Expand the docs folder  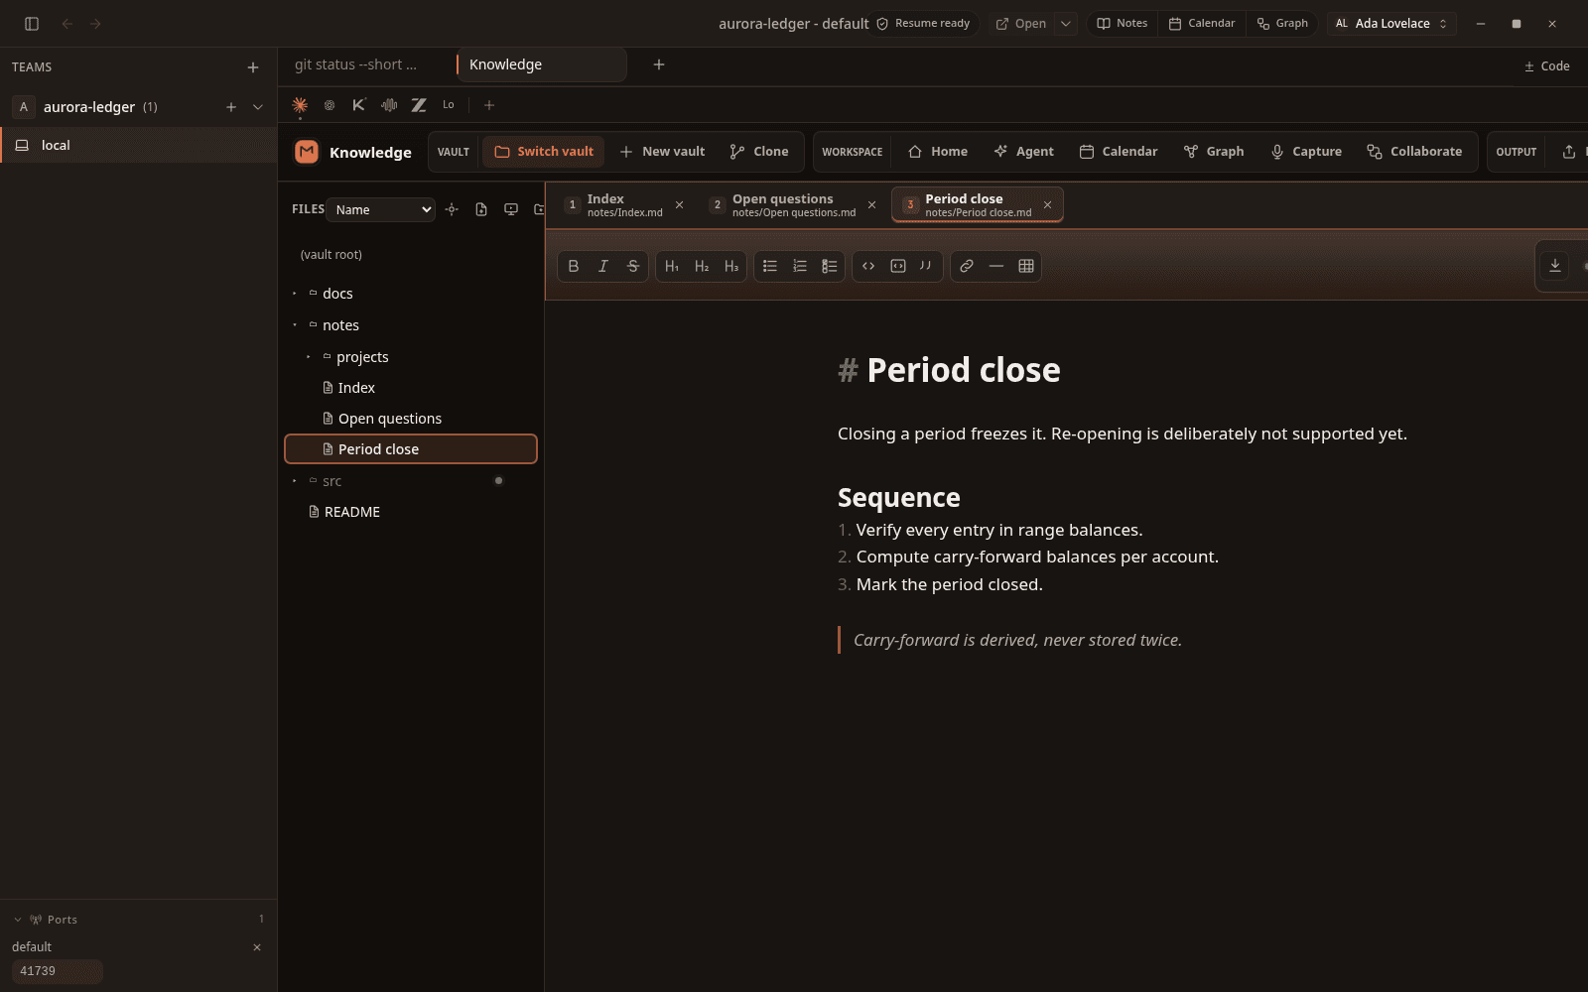tap(295, 294)
